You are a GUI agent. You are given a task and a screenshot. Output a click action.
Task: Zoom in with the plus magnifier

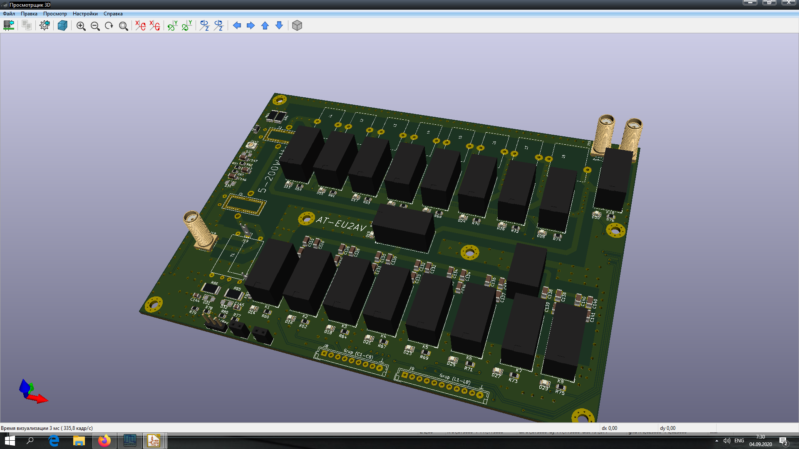81,26
